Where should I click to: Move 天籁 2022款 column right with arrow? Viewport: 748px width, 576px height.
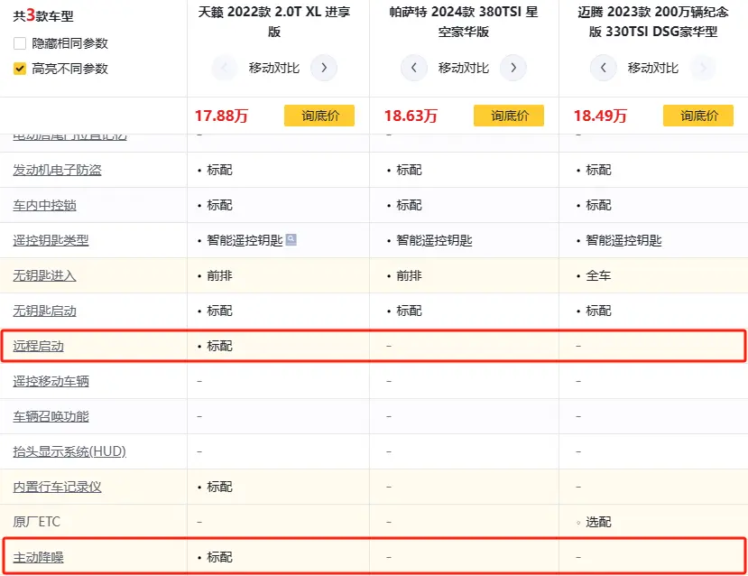coord(324,68)
